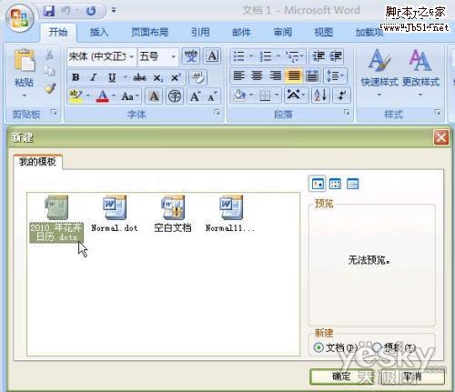Screen dimensions: 455x392
Task: Select the Normal.dot template
Action: pos(115,214)
